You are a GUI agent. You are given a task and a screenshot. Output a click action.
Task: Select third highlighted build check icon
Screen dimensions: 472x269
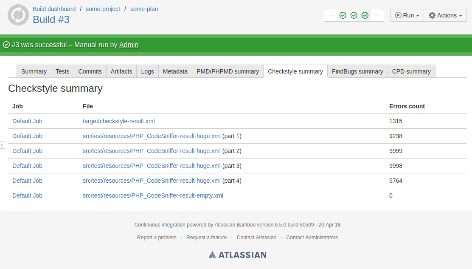click(x=365, y=15)
